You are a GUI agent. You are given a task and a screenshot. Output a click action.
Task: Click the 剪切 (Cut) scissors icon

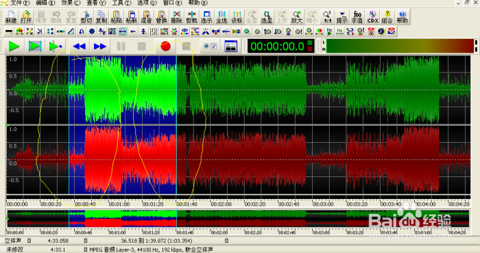86,17
